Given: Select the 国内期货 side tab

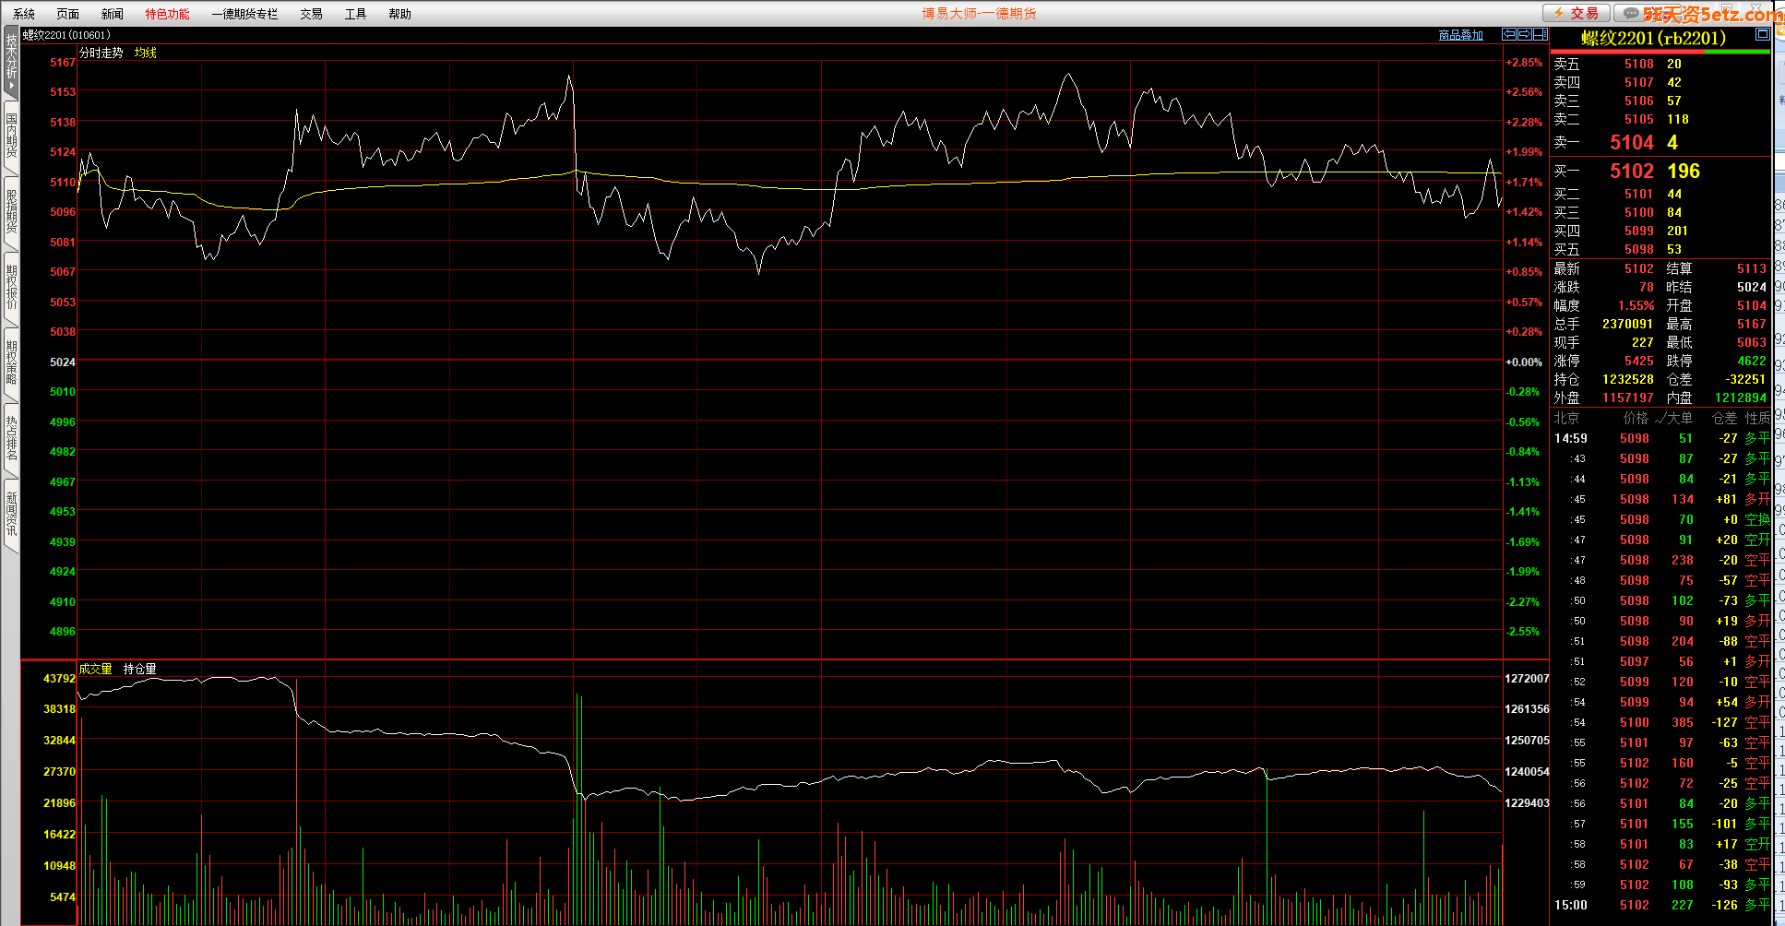Looking at the screenshot, I should point(11,137).
